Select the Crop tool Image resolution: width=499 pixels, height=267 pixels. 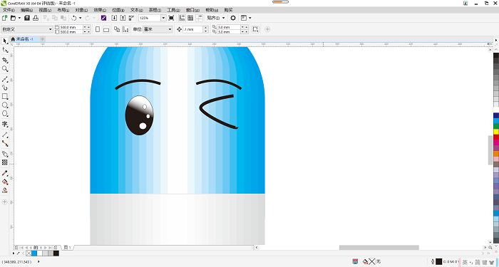[5, 60]
